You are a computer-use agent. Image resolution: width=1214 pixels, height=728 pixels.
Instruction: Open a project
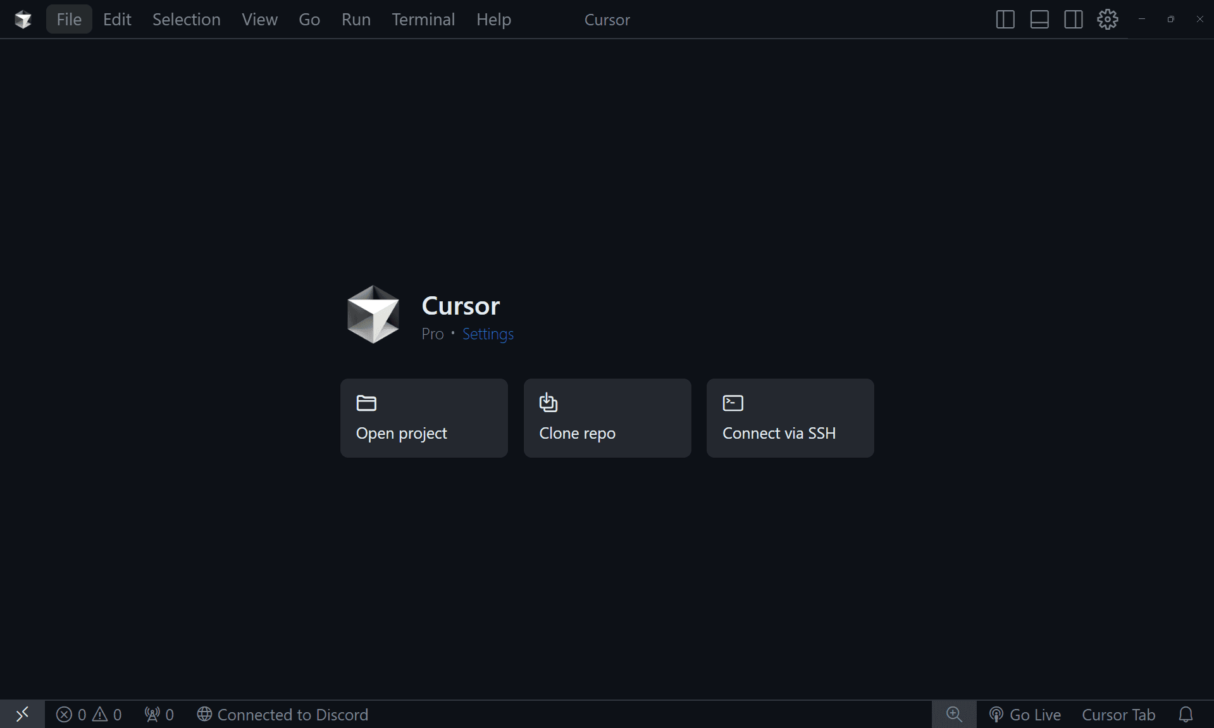tap(423, 418)
